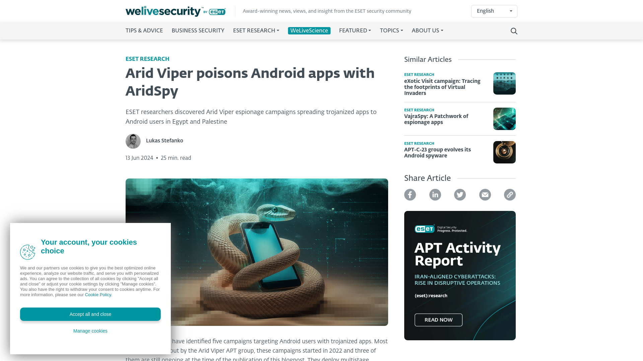Click Read Now APT Activity Report
This screenshot has width=643, height=361.
pyautogui.click(x=438, y=320)
